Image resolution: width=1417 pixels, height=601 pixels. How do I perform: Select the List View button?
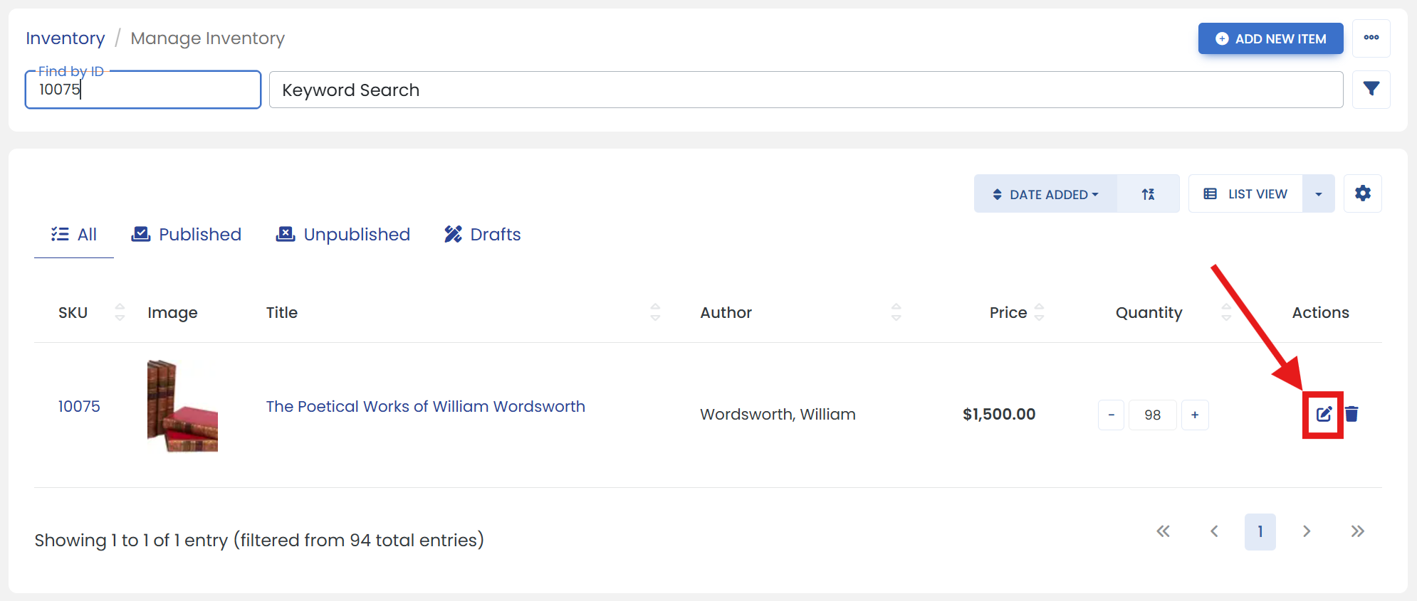click(x=1245, y=194)
